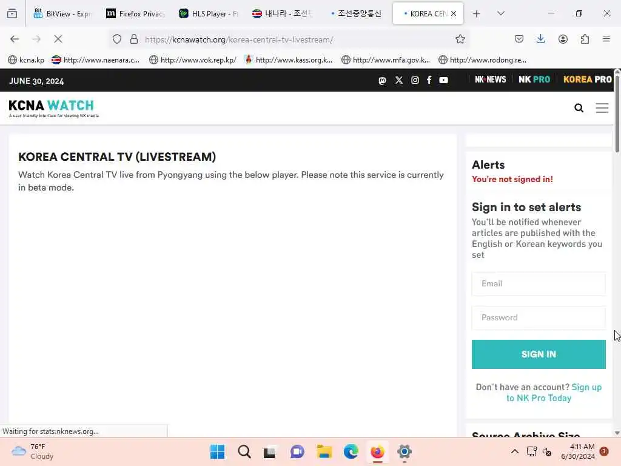This screenshot has width=621, height=466.
Task: Open Mastodon social icon
Action: click(x=382, y=81)
